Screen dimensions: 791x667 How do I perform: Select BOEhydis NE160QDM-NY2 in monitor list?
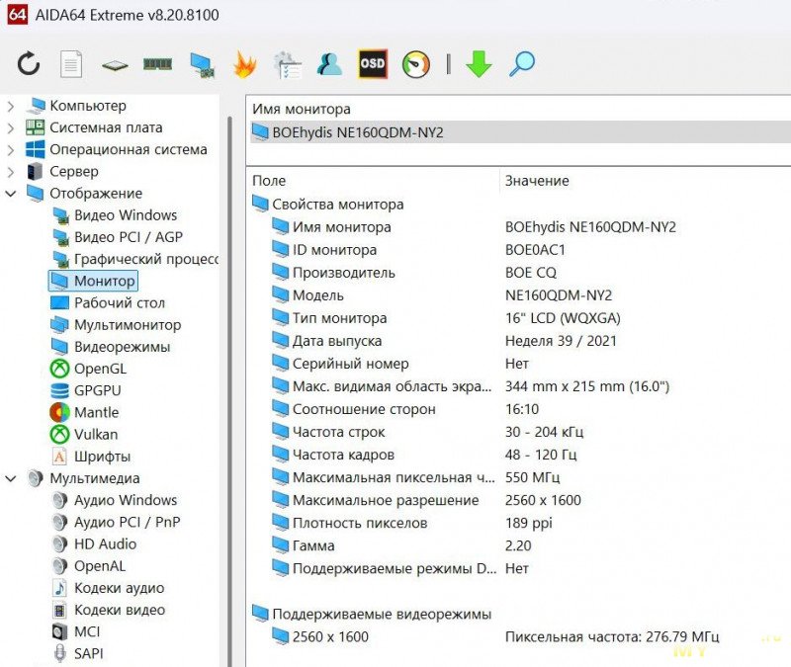[358, 132]
